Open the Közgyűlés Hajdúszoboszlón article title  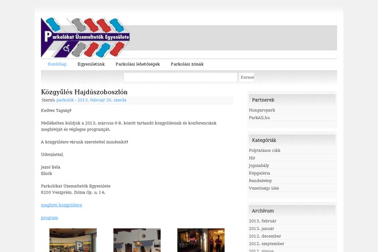[84, 92]
